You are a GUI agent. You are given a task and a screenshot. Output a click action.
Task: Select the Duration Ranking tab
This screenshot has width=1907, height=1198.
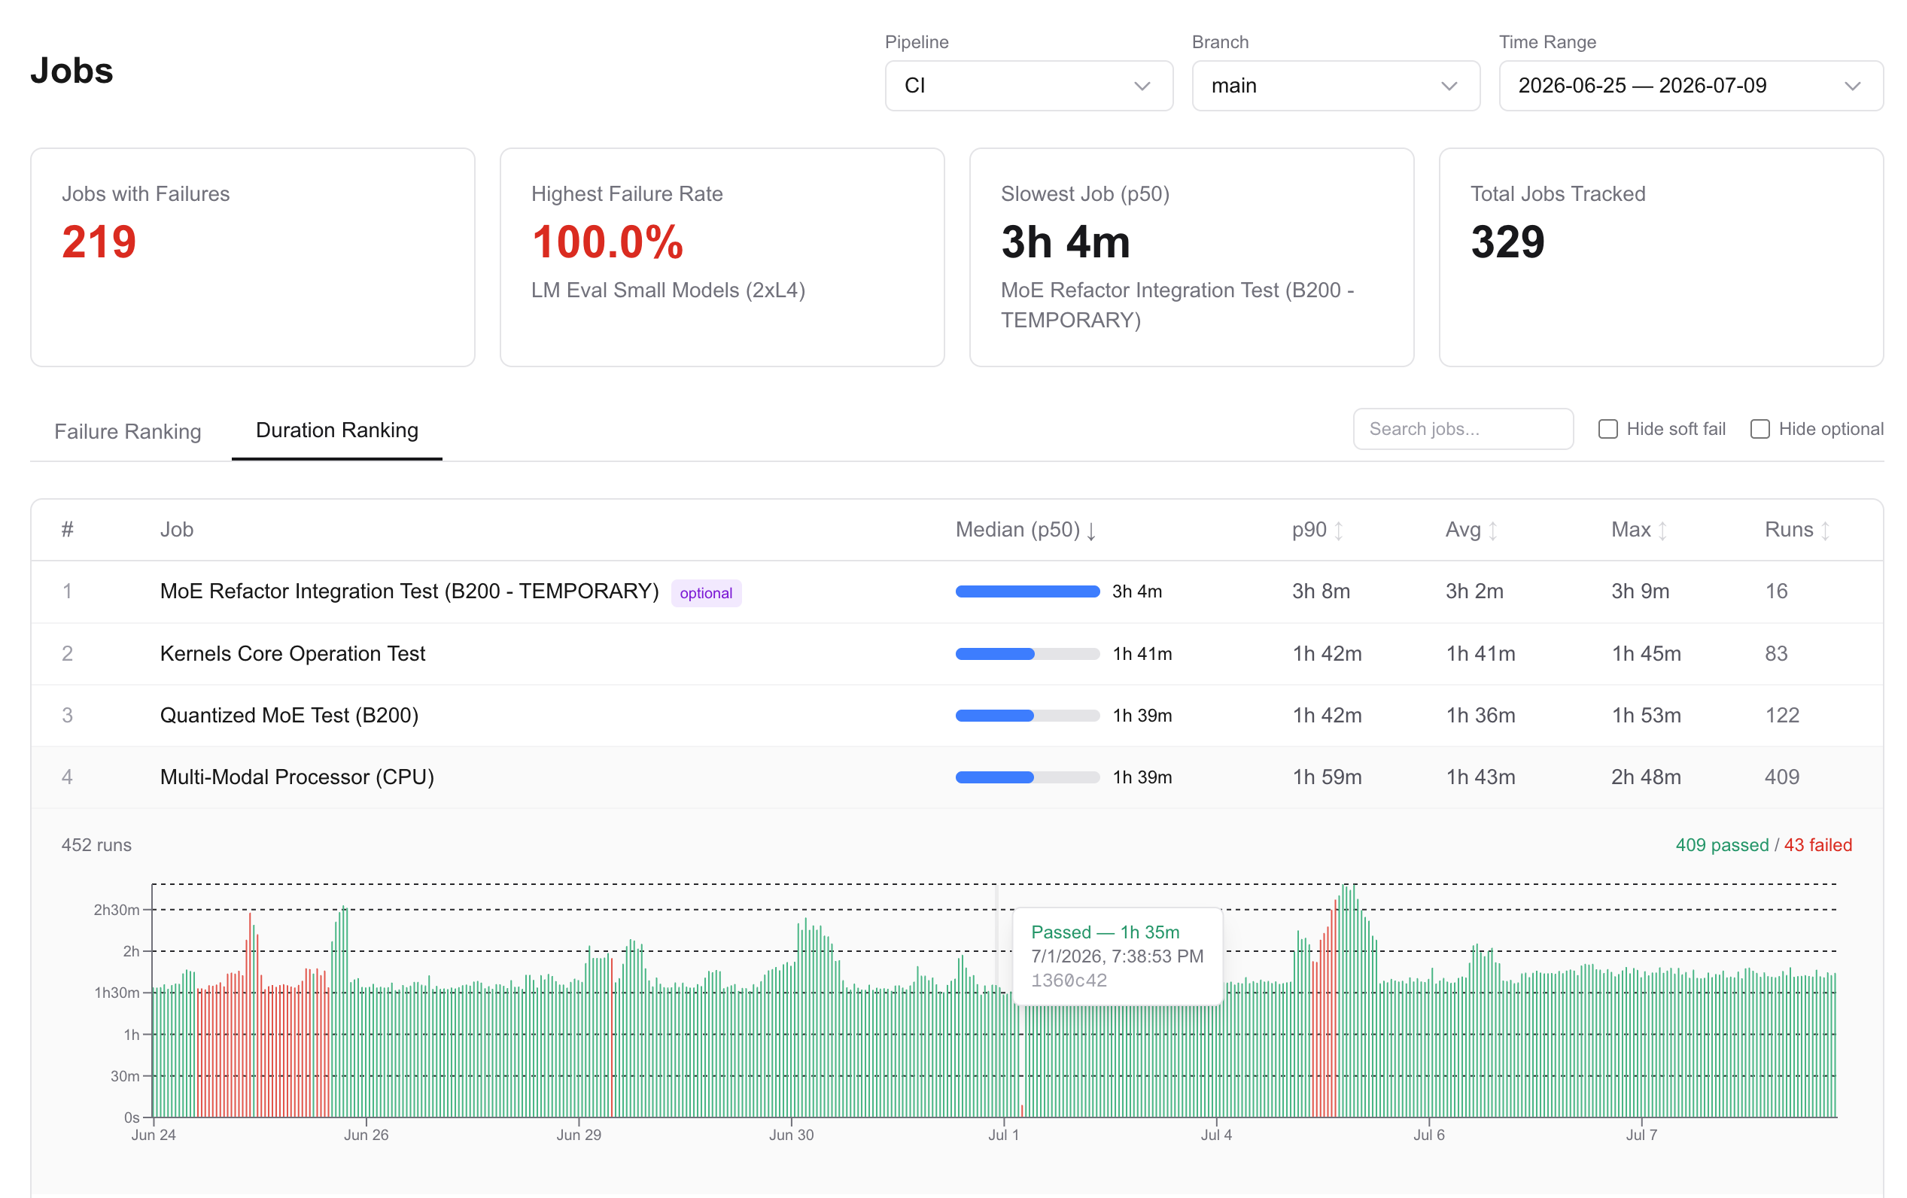(x=337, y=430)
